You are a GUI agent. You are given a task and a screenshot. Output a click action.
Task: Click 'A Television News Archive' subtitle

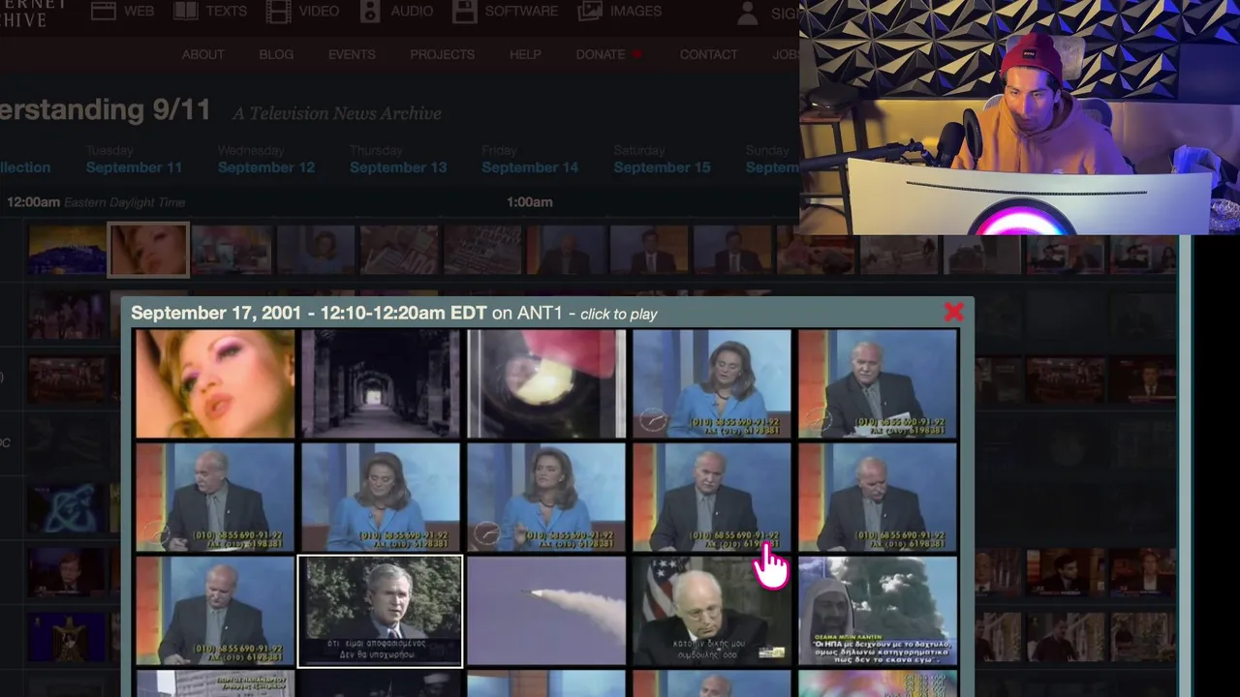click(336, 113)
